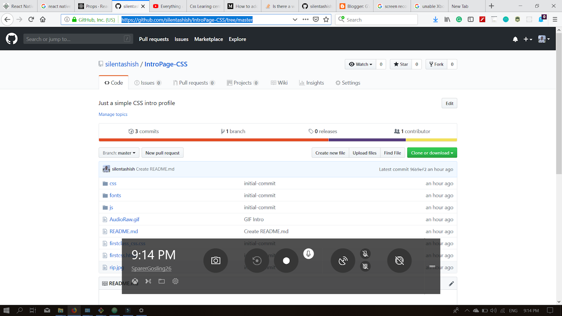Image resolution: width=562 pixels, height=316 pixels.
Task: Open the Grammarly extension in the toolbar
Action: pyautogui.click(x=459, y=19)
